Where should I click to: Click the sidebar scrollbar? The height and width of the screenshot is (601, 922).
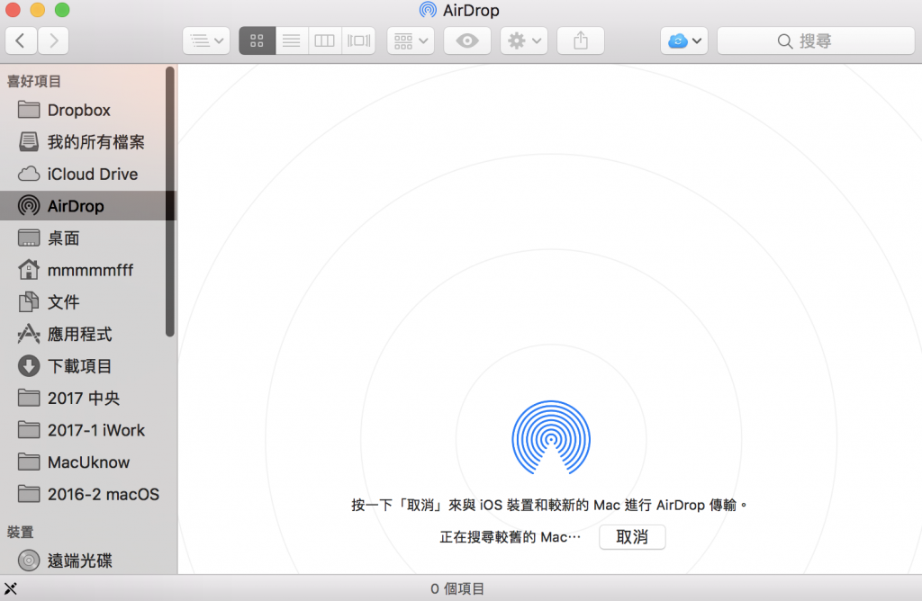pyautogui.click(x=170, y=202)
